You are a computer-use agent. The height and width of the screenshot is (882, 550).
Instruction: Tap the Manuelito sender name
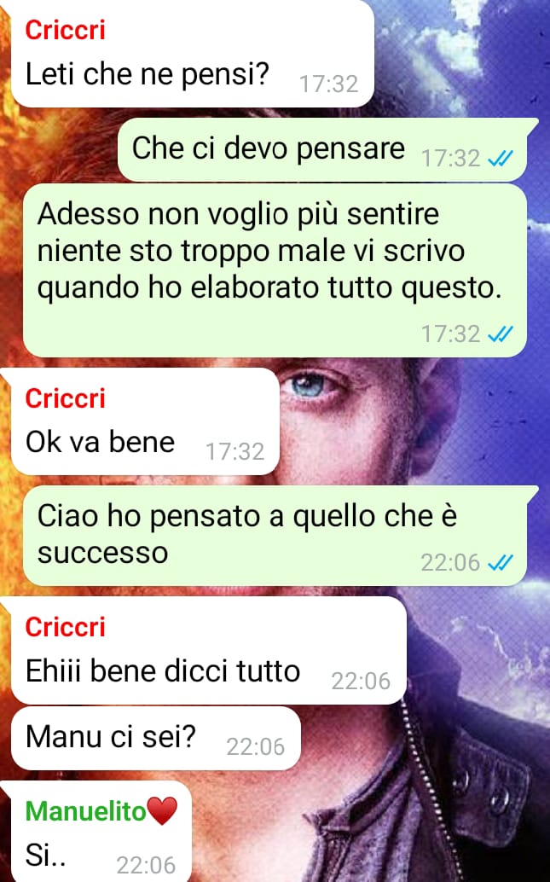coord(86,810)
